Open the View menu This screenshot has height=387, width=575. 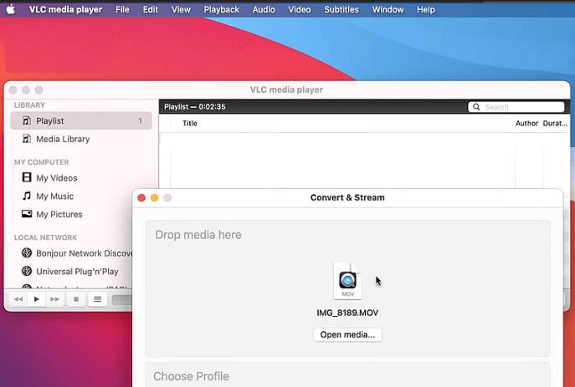click(181, 9)
